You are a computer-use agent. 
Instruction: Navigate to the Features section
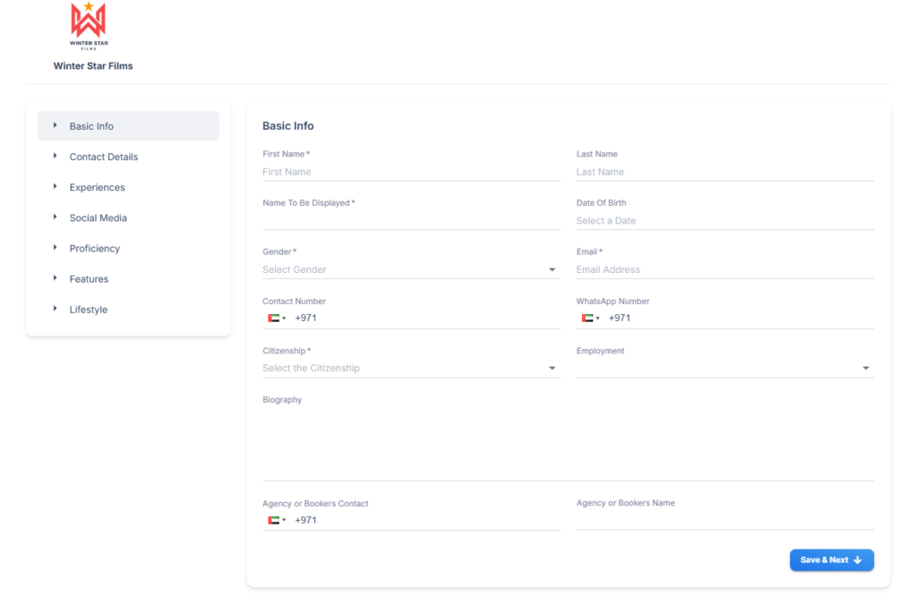click(89, 279)
